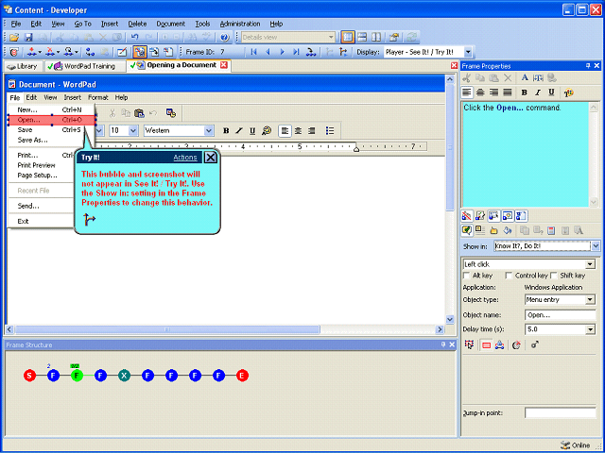This screenshot has width=605, height=453.
Task: Go to the first frame
Action: 253,52
